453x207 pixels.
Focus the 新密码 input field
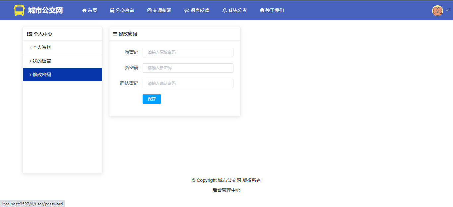[x=188, y=68]
